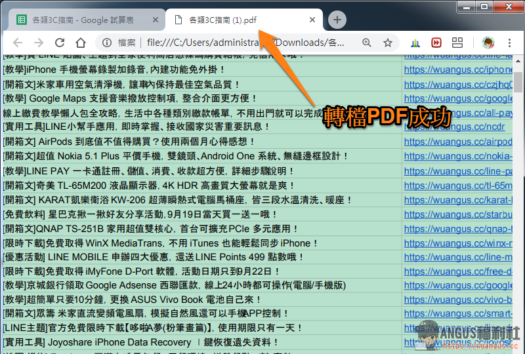This screenshot has width=525, height=354.
Task: Click the ASUS Vivo Book 電池 row
Action: tap(132, 300)
